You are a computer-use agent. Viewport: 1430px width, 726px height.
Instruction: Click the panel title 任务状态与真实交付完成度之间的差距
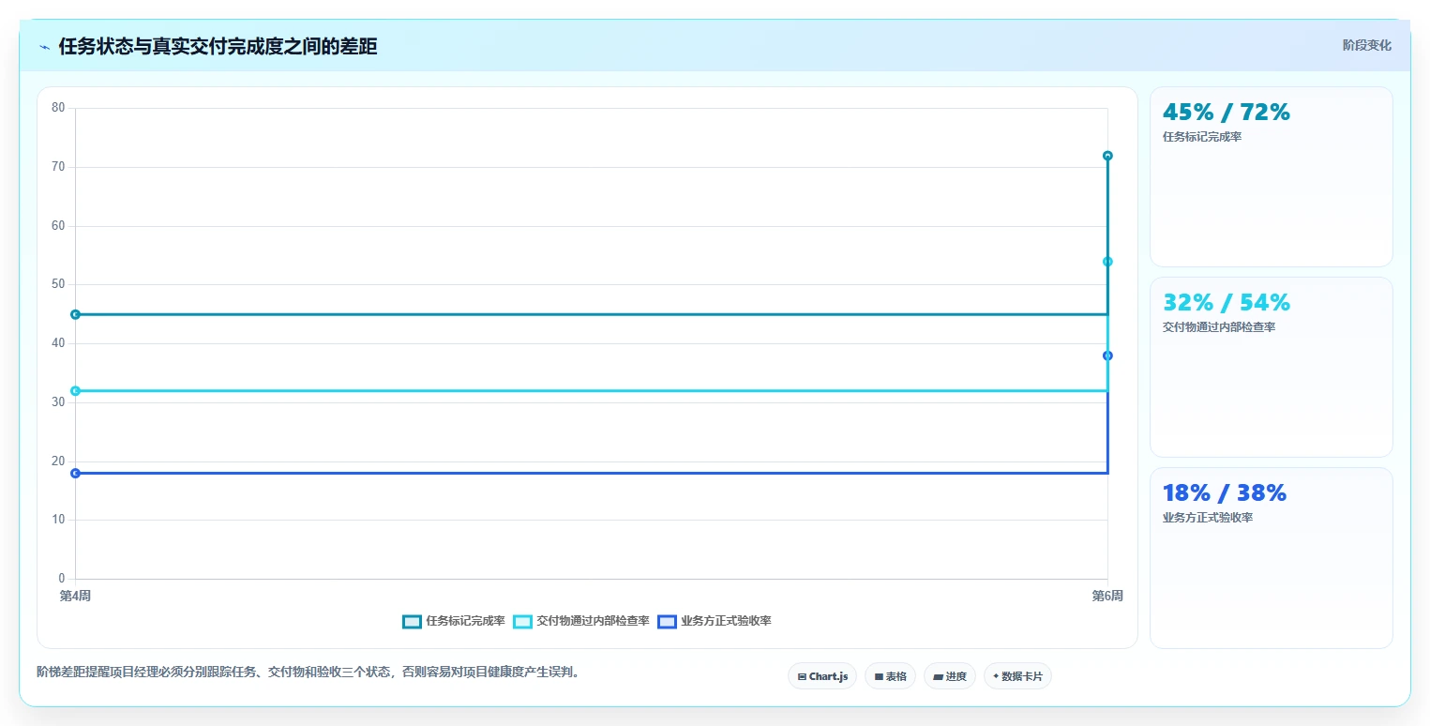coord(218,47)
